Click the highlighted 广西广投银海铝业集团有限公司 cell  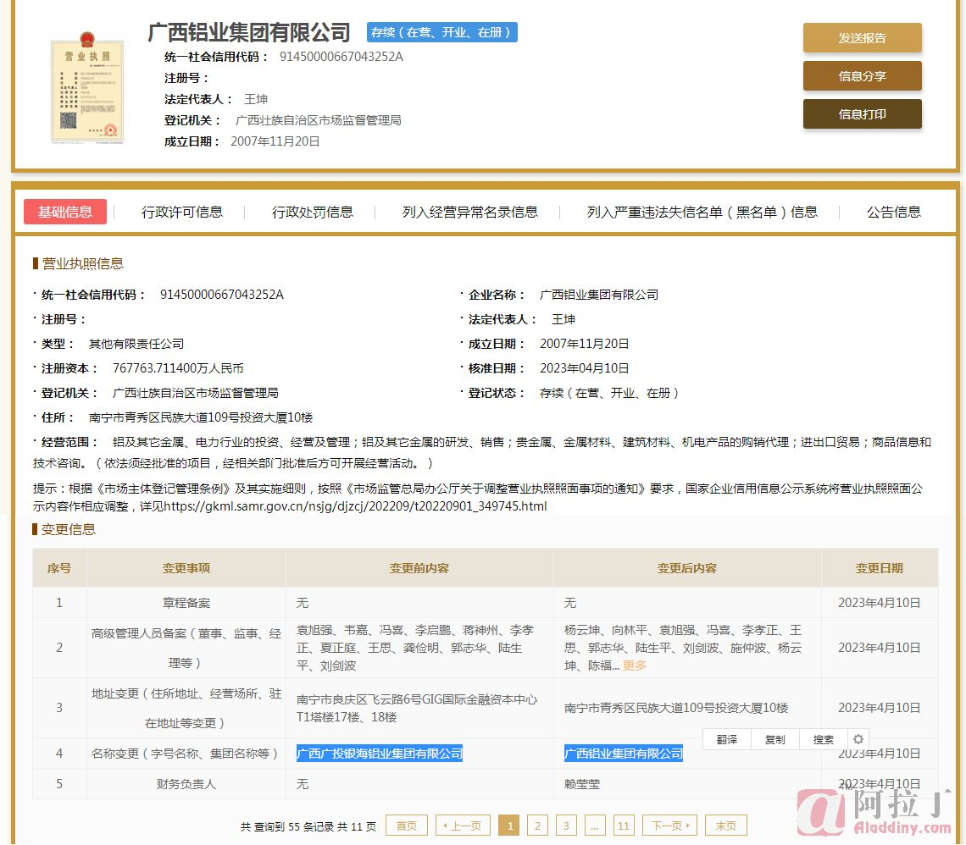379,754
